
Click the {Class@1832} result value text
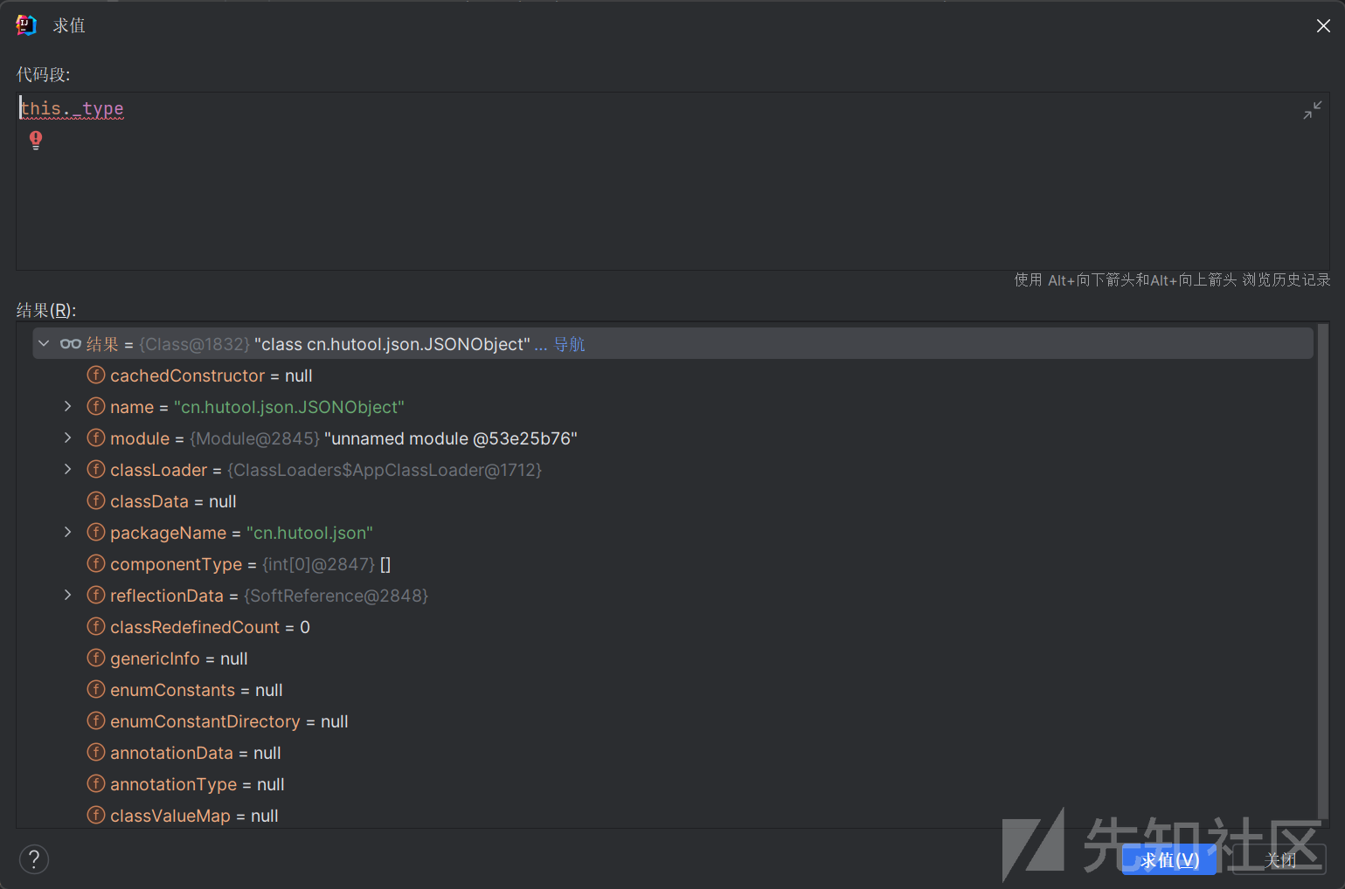pyautogui.click(x=194, y=344)
